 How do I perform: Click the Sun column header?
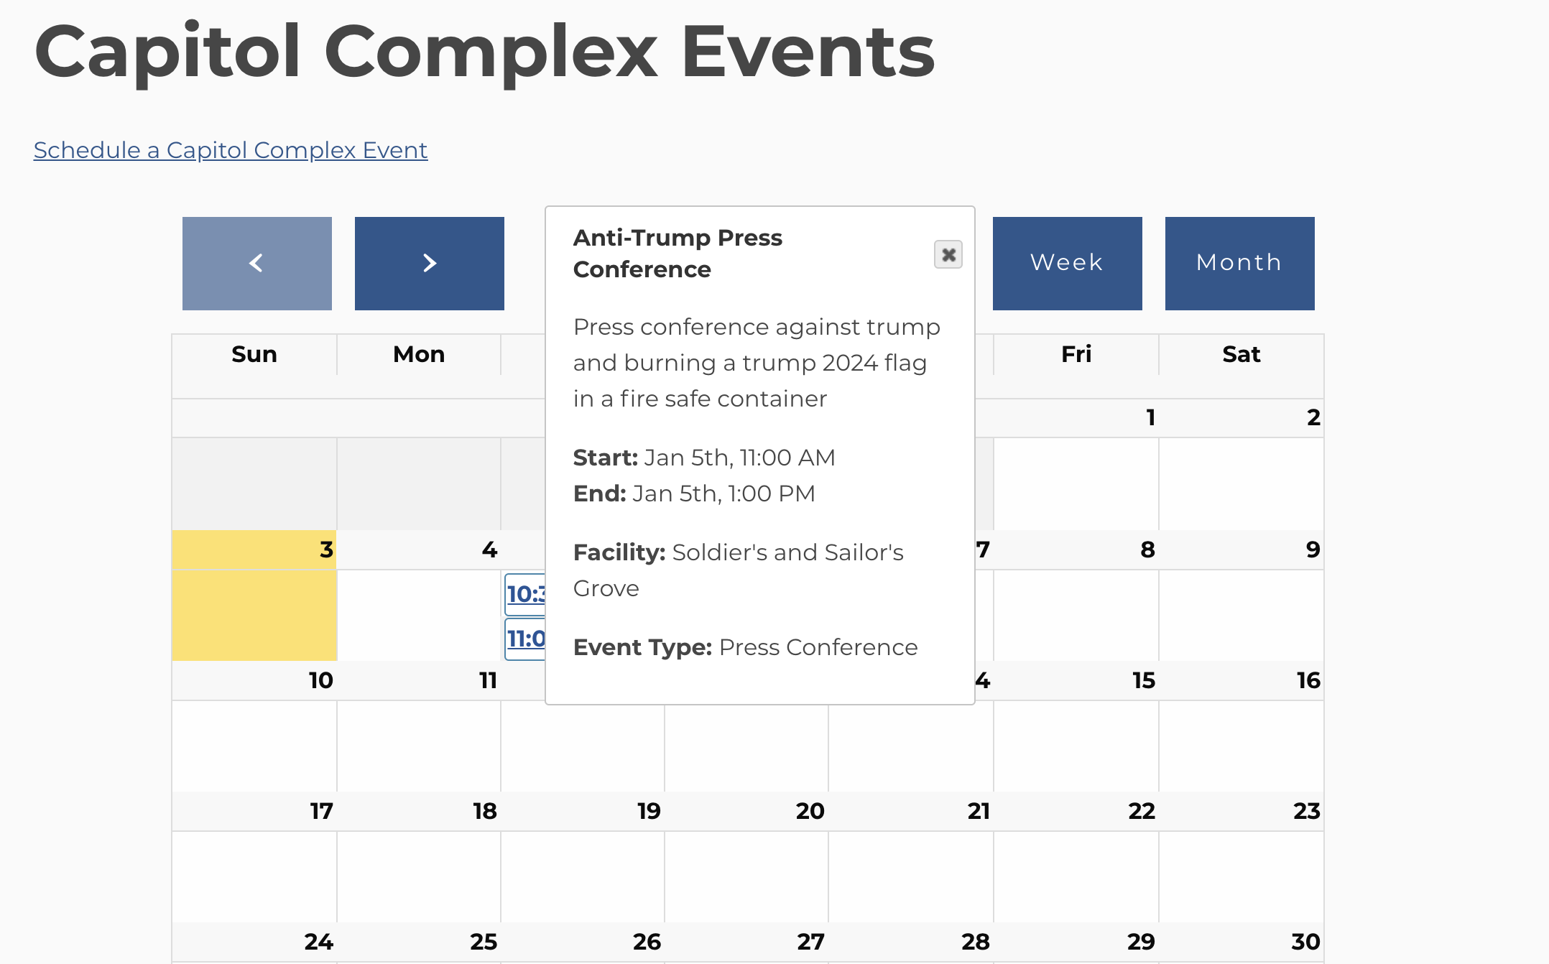[254, 354]
